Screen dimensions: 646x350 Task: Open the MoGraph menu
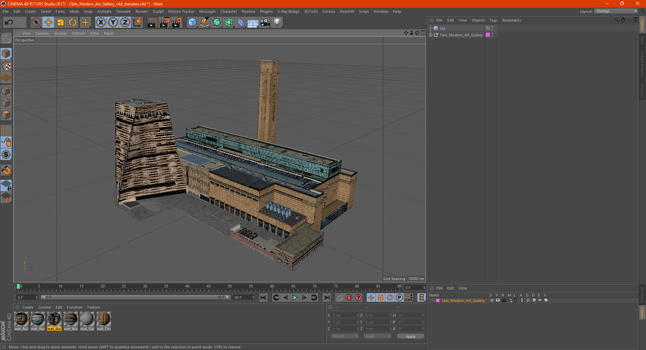207,11
